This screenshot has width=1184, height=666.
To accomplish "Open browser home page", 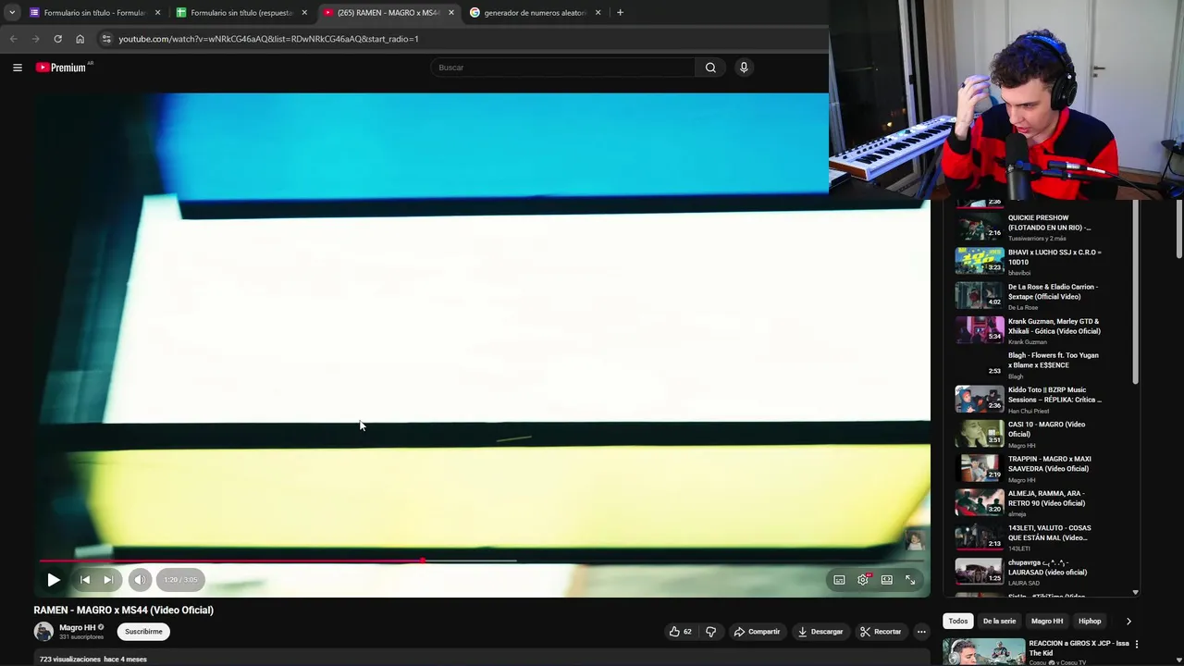I will point(80,39).
